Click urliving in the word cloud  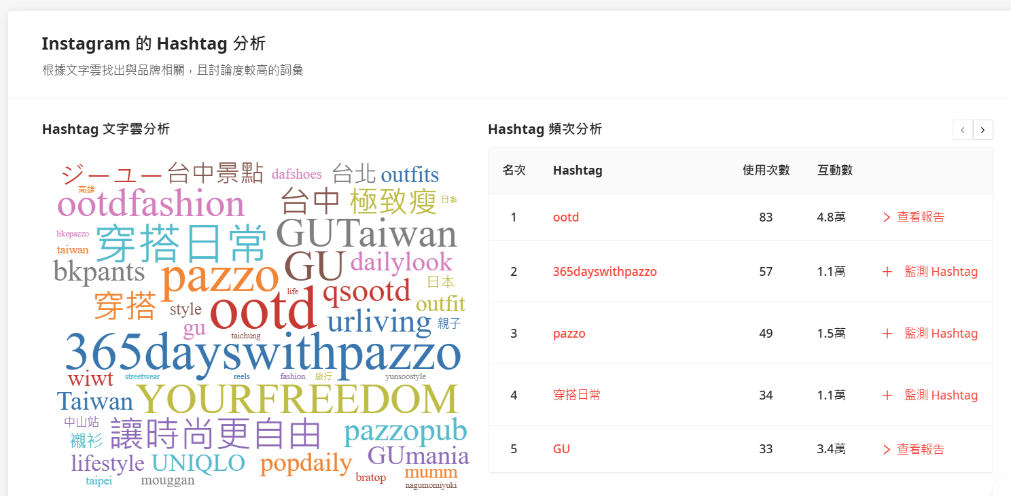click(379, 322)
